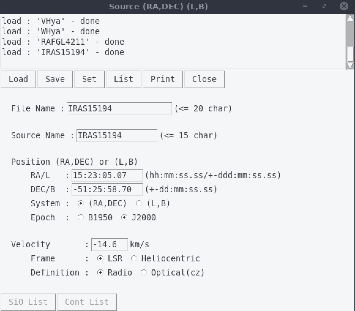Select the (RA,DEC) coordinate system
355x311 pixels.
tap(81, 204)
